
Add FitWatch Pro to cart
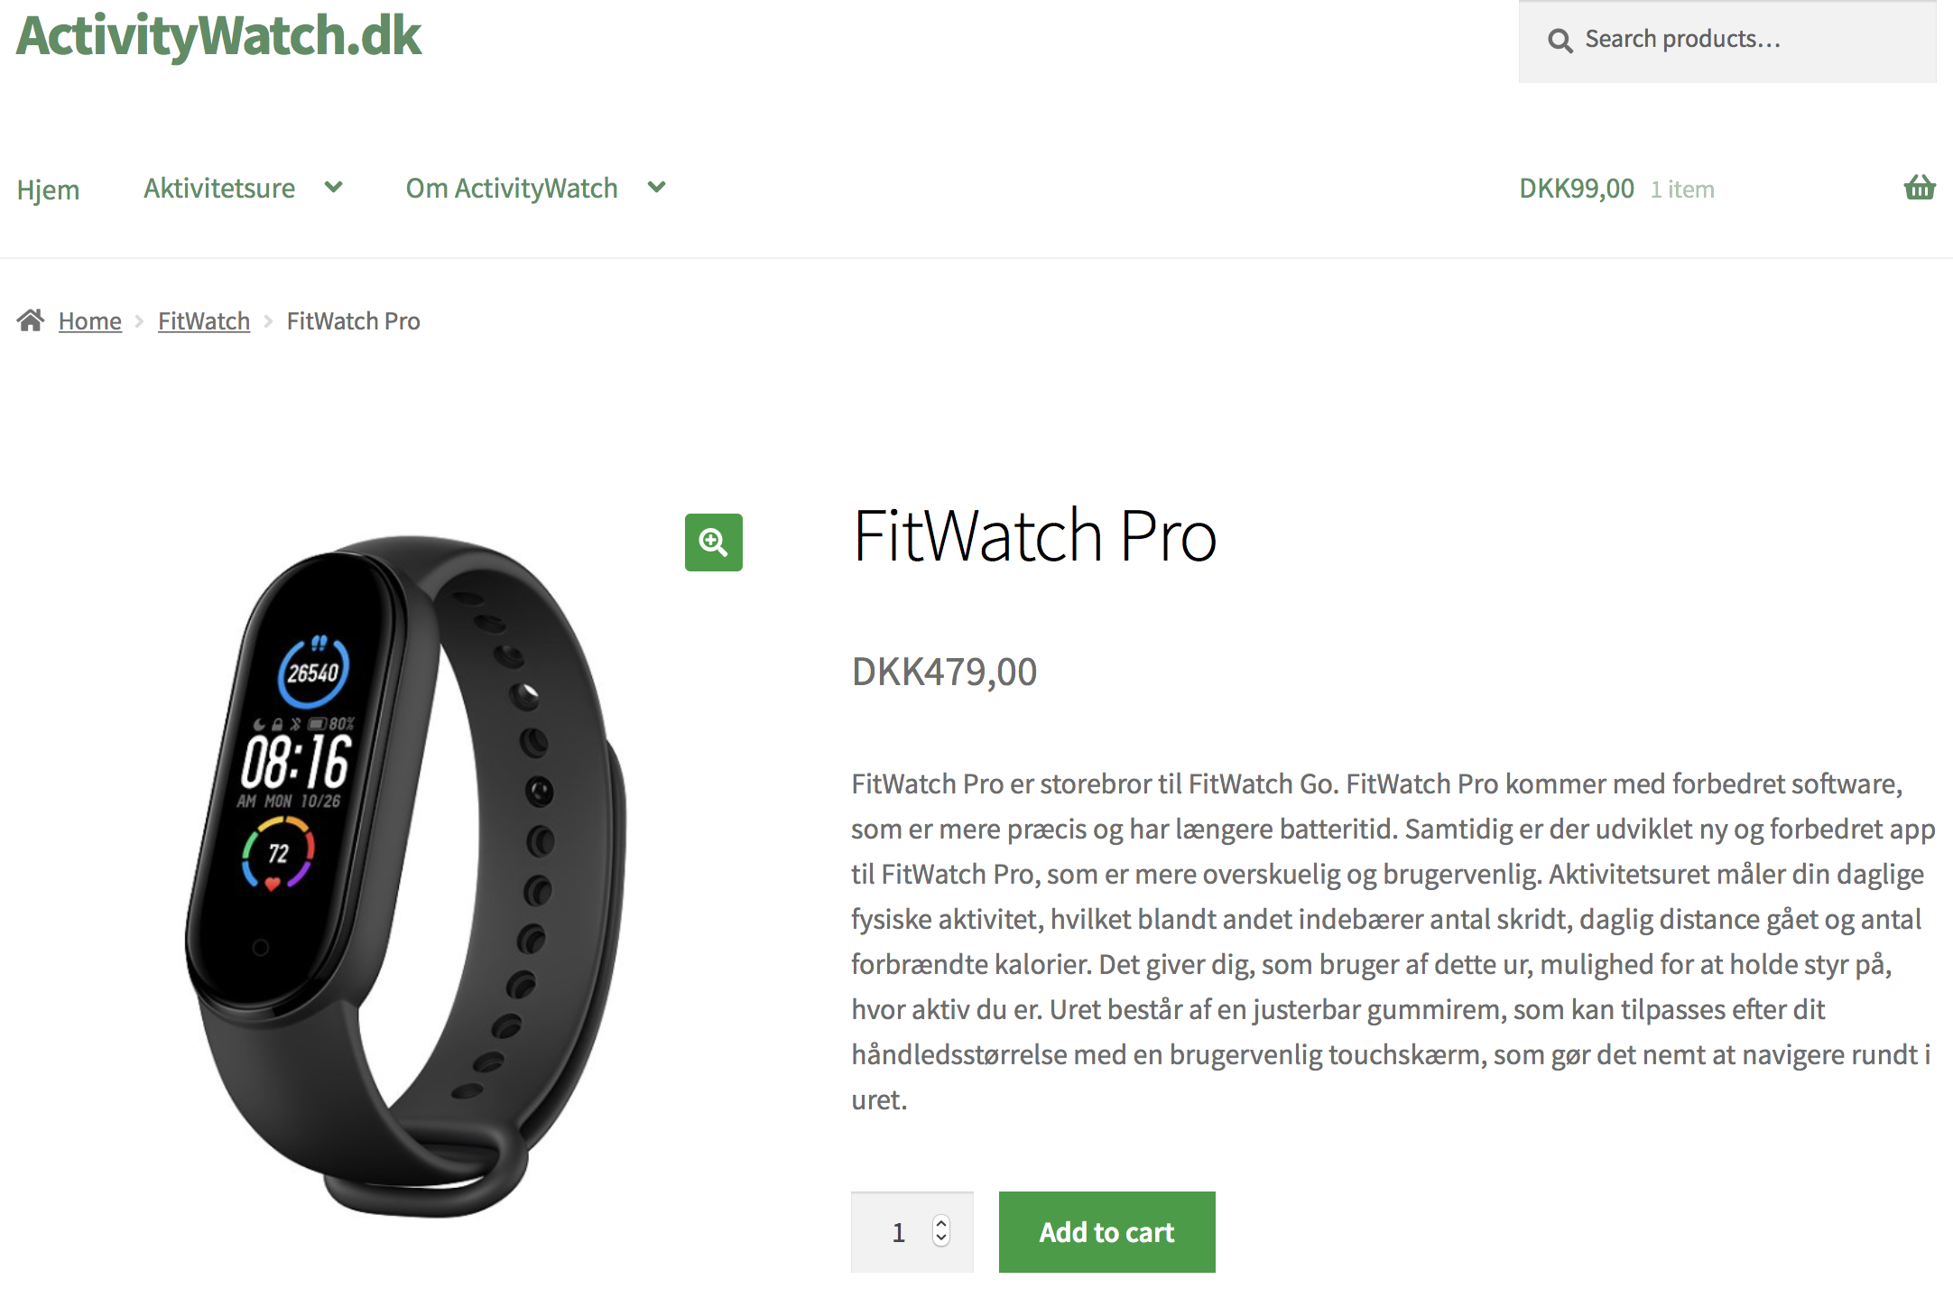pyautogui.click(x=1106, y=1232)
